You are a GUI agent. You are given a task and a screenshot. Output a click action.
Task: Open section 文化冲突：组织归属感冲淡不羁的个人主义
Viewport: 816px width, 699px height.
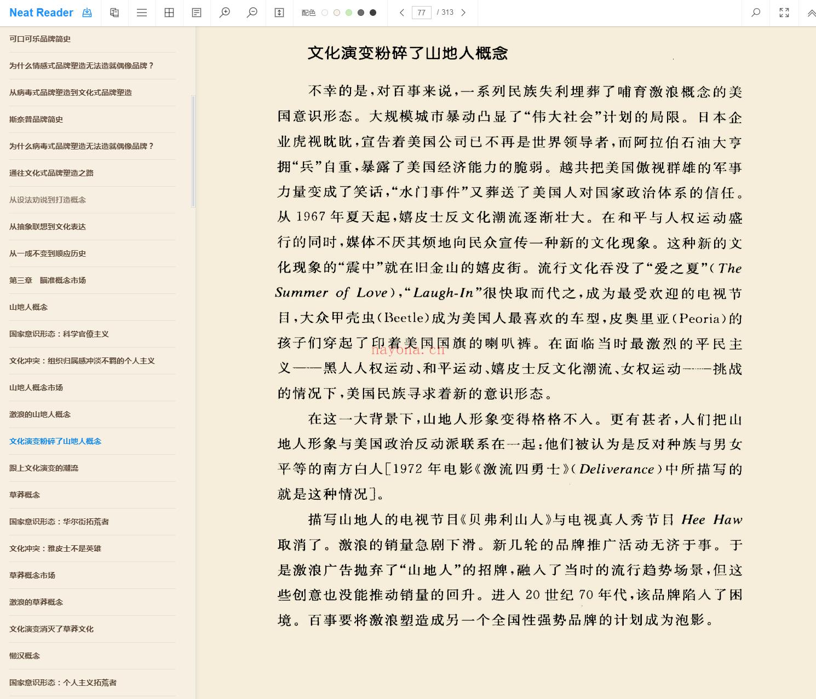pos(82,361)
